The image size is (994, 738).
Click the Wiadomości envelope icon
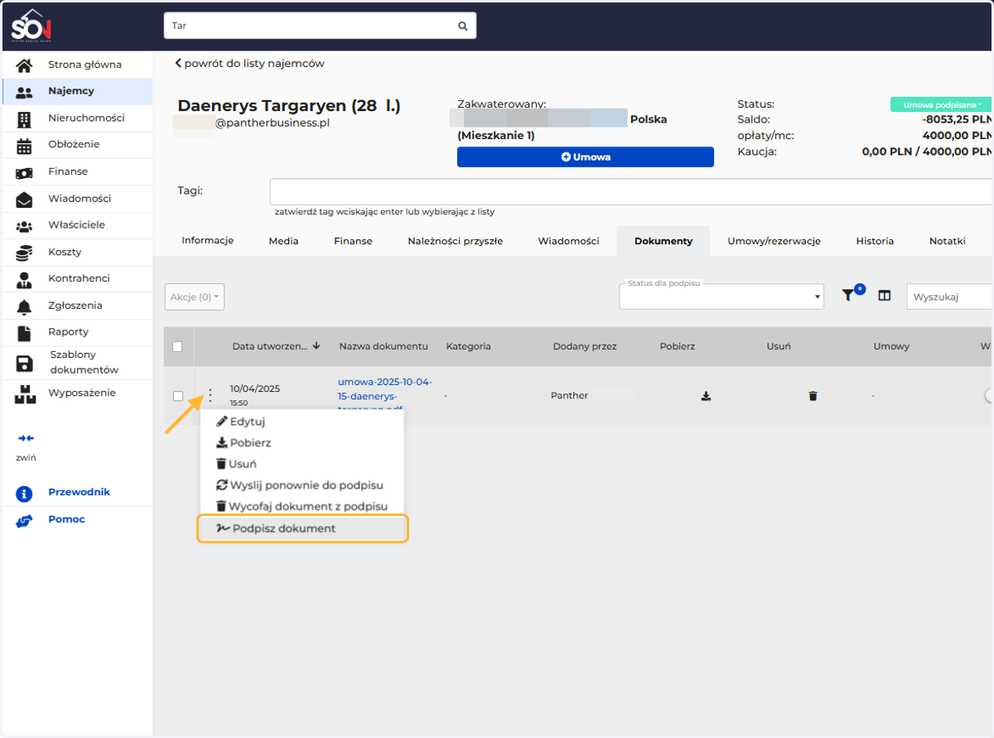tap(24, 199)
